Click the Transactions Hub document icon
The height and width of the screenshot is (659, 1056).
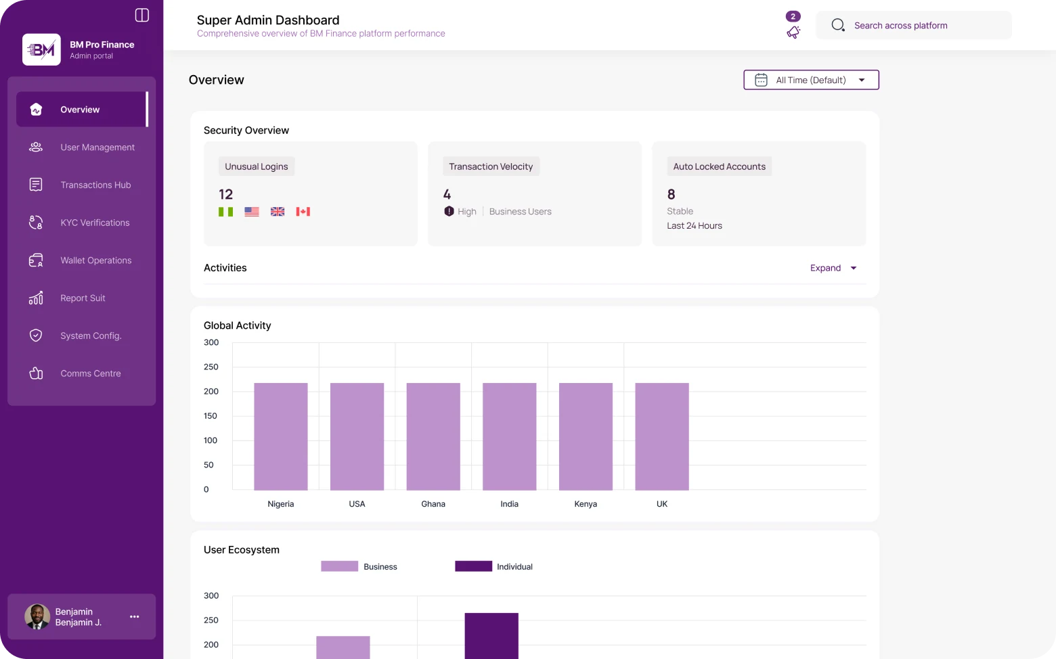[x=36, y=185]
